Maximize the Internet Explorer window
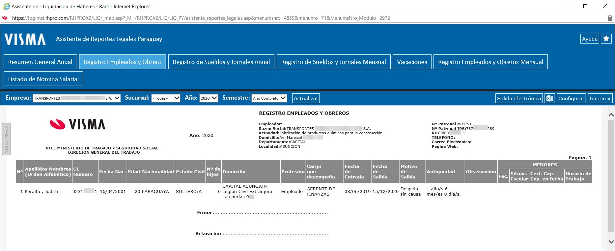This screenshot has width=615, height=251. tap(585, 6)
